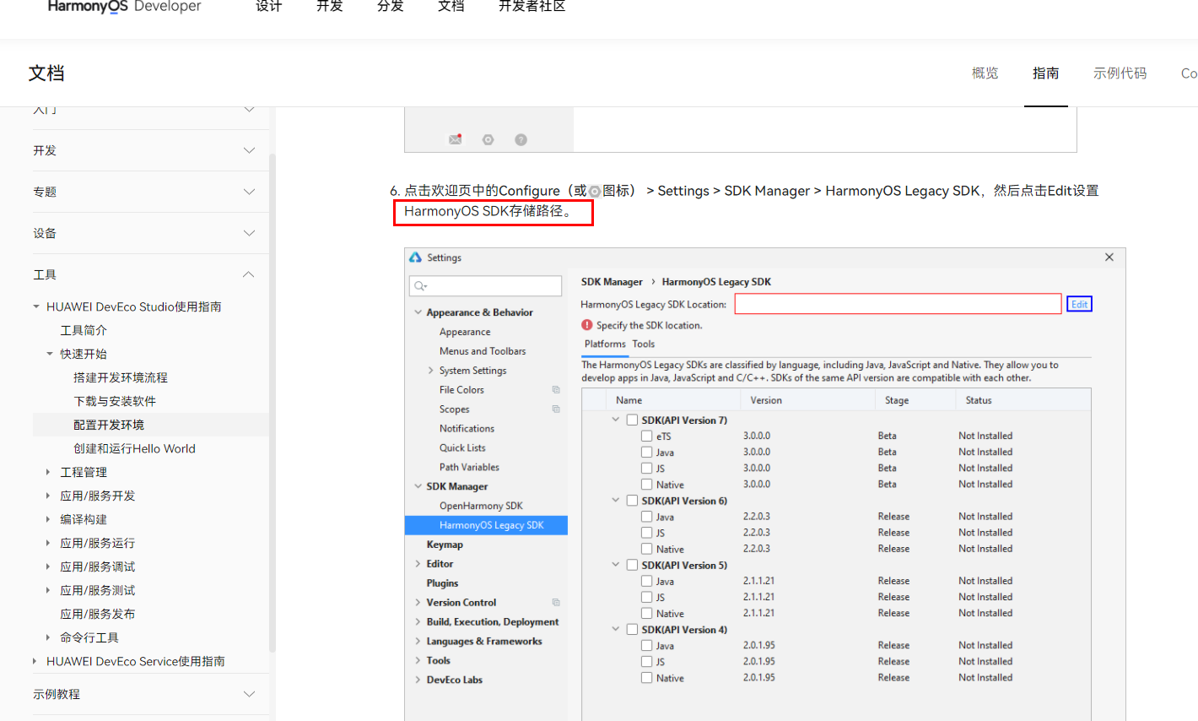1198x721 pixels.
Task: Click the Stage column header
Action: coord(897,400)
